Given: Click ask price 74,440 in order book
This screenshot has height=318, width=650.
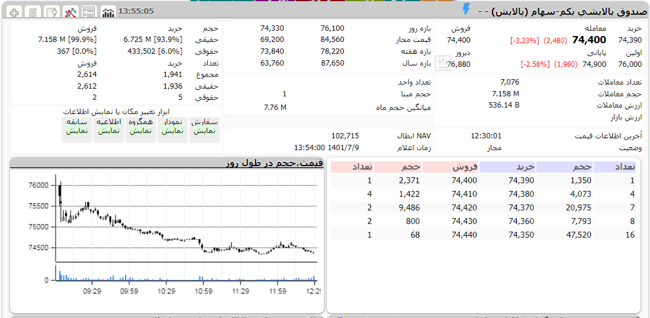Looking at the screenshot, I should [465, 235].
